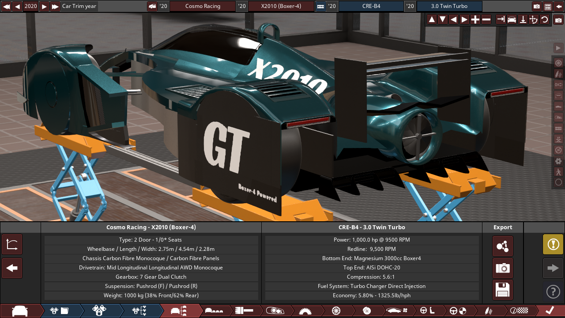Take a screenshot with the top bar camera
The height and width of the screenshot is (318, 565).
click(x=537, y=6)
